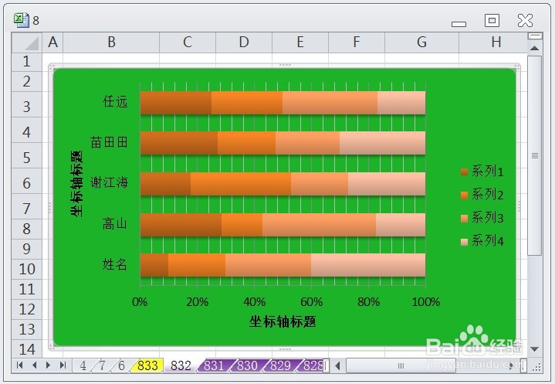Click category label 苗田田
This screenshot has width=555, height=384.
pyautogui.click(x=109, y=142)
